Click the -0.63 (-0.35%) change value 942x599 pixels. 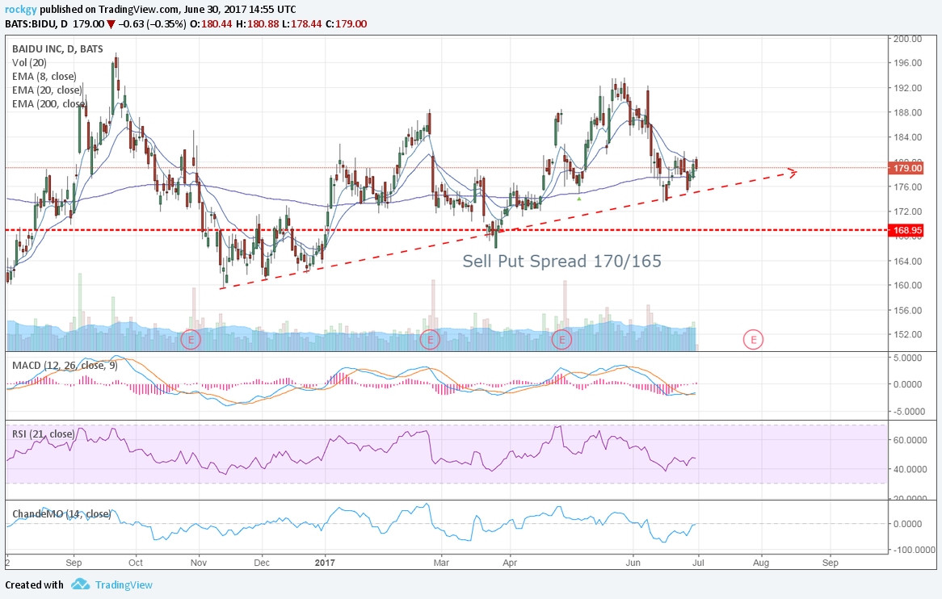pyautogui.click(x=151, y=24)
